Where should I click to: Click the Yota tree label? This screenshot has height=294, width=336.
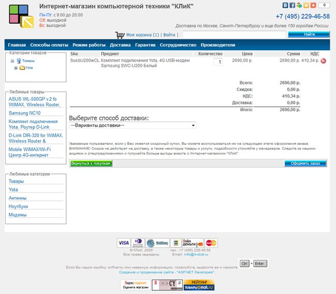[x=29, y=68]
